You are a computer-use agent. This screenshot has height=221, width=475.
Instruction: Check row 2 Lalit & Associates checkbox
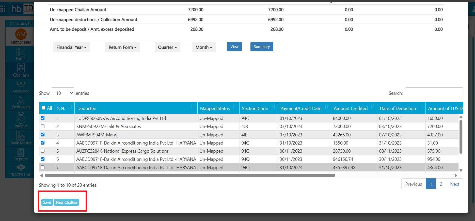tap(43, 126)
